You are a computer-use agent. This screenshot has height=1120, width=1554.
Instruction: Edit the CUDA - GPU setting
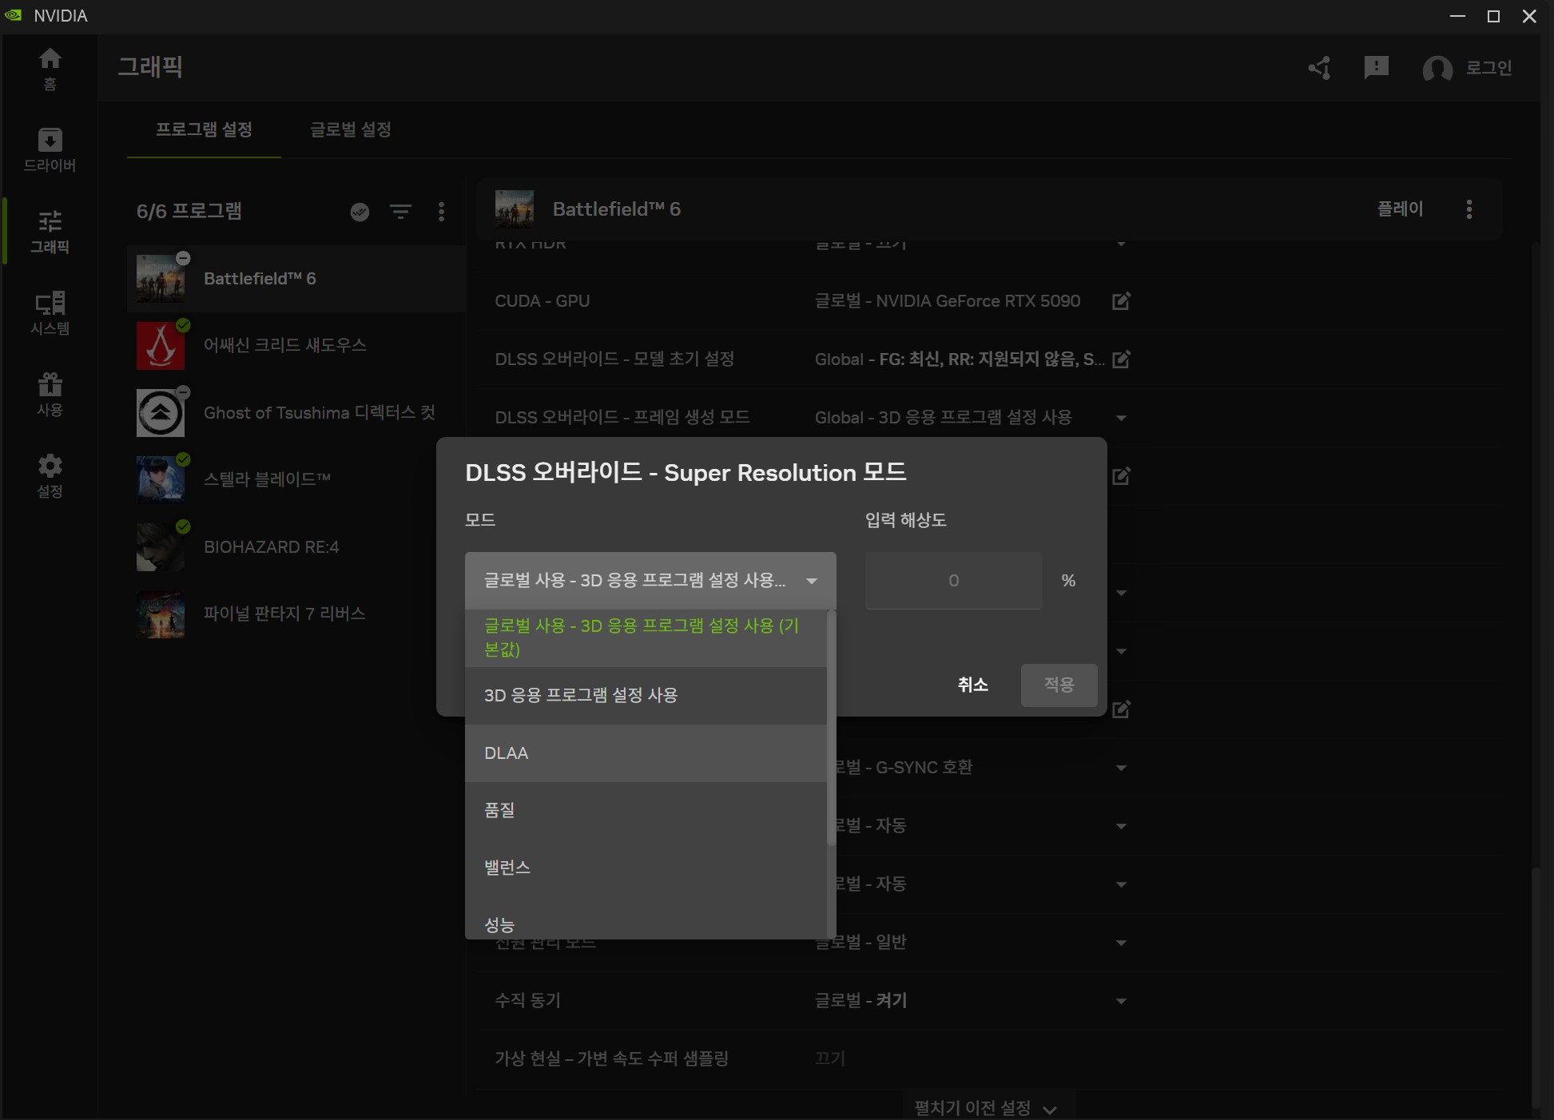click(x=1121, y=301)
